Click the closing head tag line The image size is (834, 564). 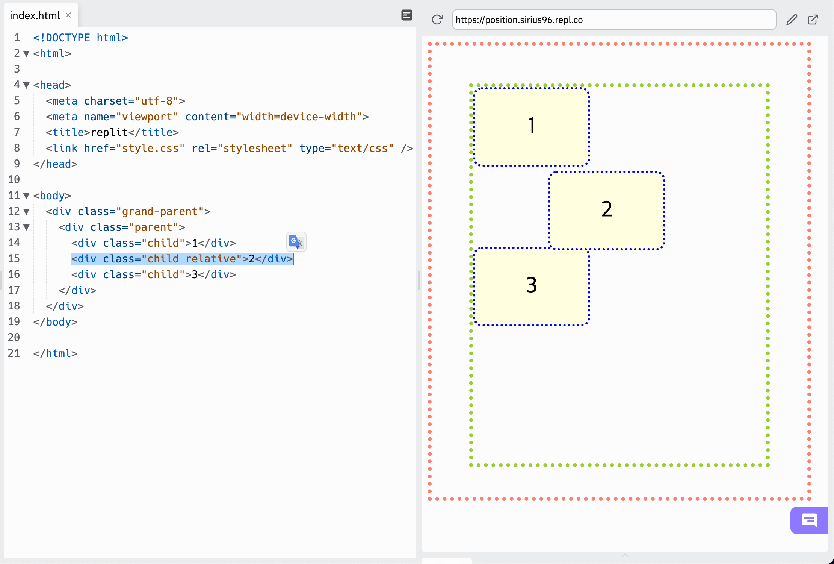55,164
